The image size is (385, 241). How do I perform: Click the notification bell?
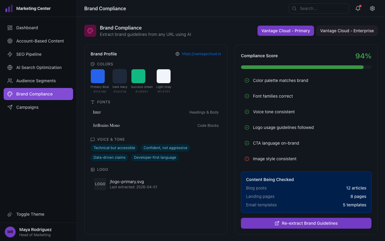coord(358,8)
